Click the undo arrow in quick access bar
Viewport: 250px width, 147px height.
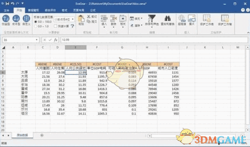tap(13, 3)
